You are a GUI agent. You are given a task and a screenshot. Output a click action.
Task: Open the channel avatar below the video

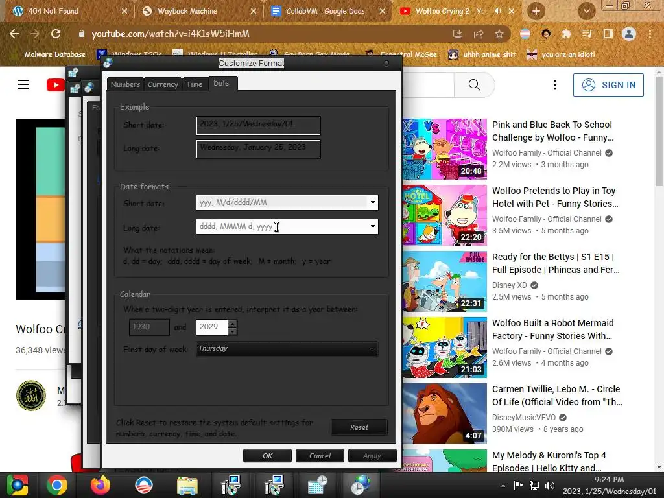coord(31,396)
